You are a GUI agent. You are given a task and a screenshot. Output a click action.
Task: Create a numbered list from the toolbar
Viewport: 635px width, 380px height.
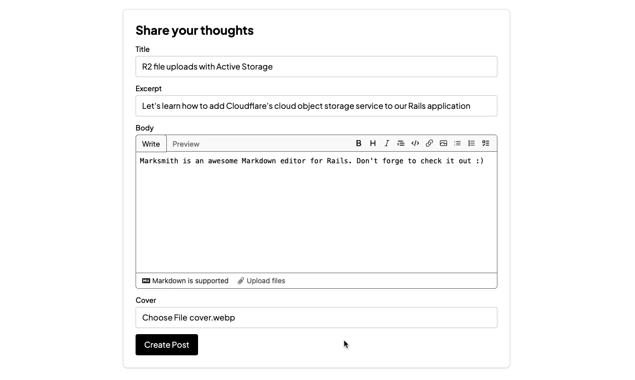click(x=472, y=144)
